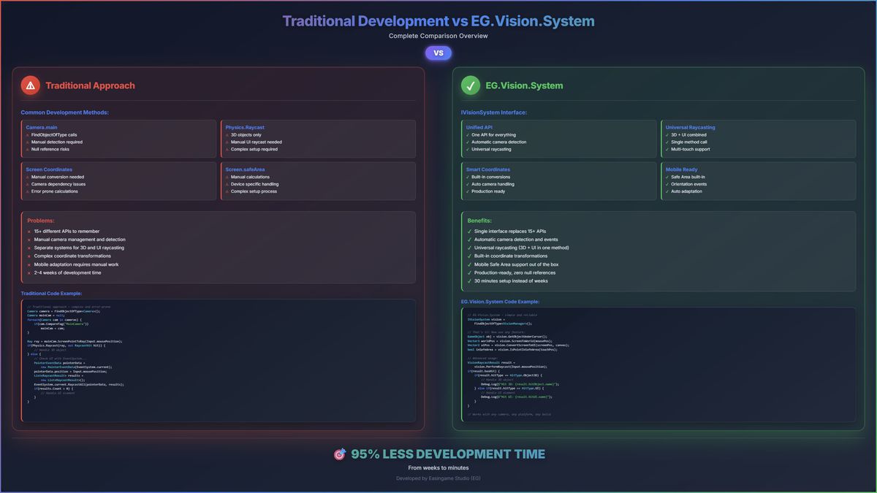This screenshot has height=493, width=877.
Task: Click warning triangle beside Device specific handling
Action: tap(227, 184)
